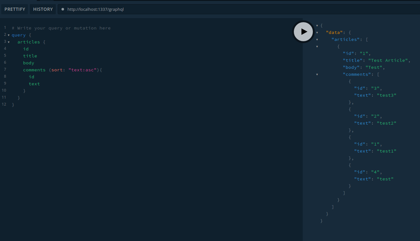The width and height of the screenshot is (420, 241).
Task: Click the 'title' field on line 5
Action: click(30, 56)
